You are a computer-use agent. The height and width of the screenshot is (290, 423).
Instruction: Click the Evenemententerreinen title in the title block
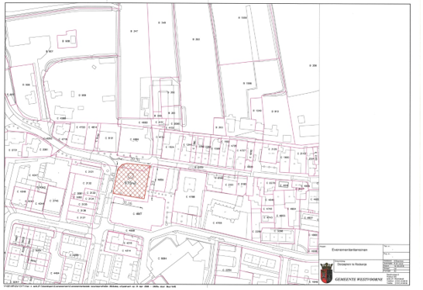(349, 250)
